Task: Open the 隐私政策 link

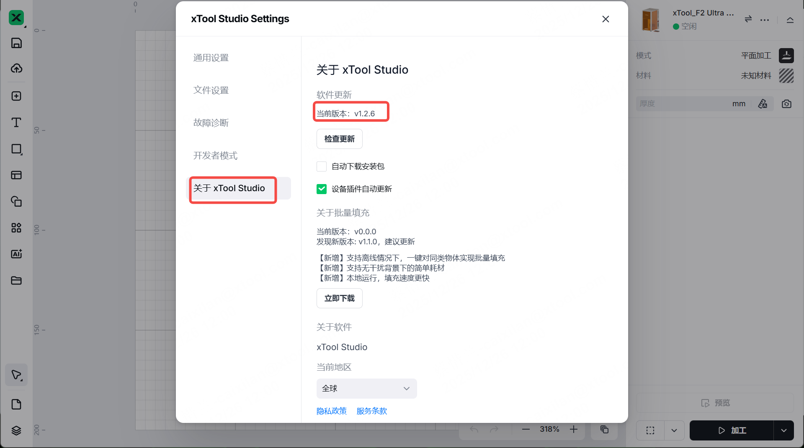Action: tap(332, 411)
